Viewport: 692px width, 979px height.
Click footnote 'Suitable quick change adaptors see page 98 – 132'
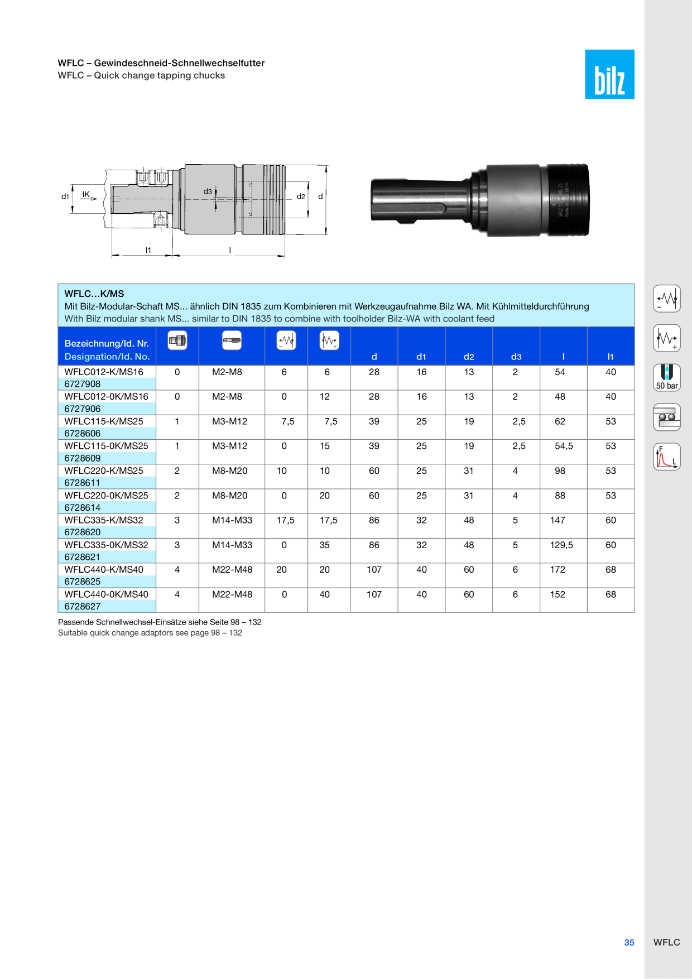point(150,633)
